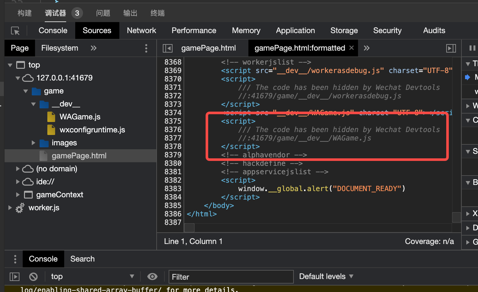
Task: Create live expression eye icon
Action: [x=152, y=277]
